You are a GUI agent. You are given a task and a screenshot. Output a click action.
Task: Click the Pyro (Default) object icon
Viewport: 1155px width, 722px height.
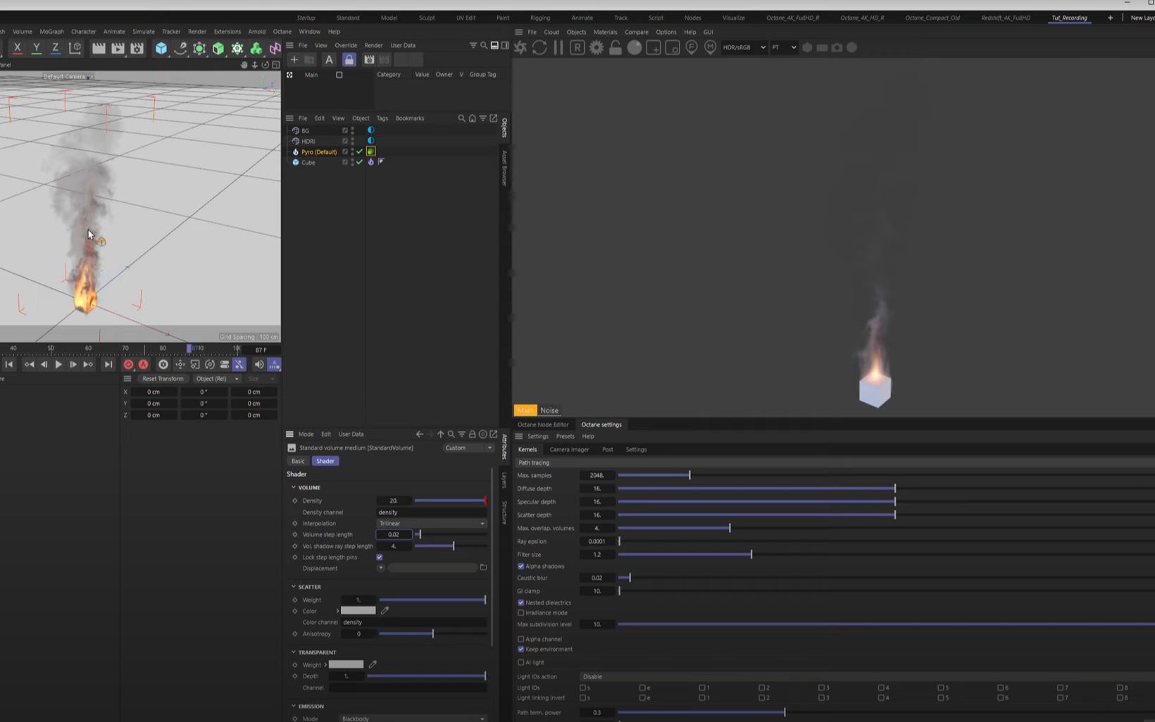[295, 151]
